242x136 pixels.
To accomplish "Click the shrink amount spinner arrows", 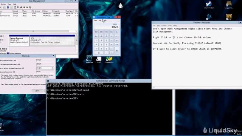I will [53, 68].
